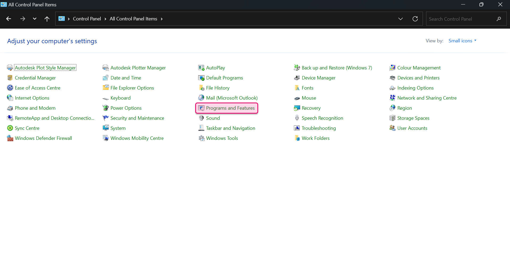Click the Control Panel icon in address bar
This screenshot has width=510, height=262.
[62, 19]
